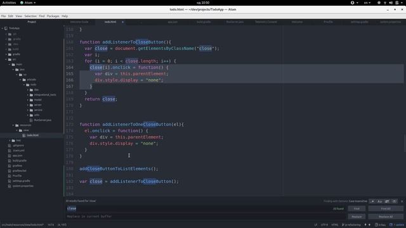The image size is (406, 228).
Task: Open the Atom app menu in top bar
Action: point(28,3)
